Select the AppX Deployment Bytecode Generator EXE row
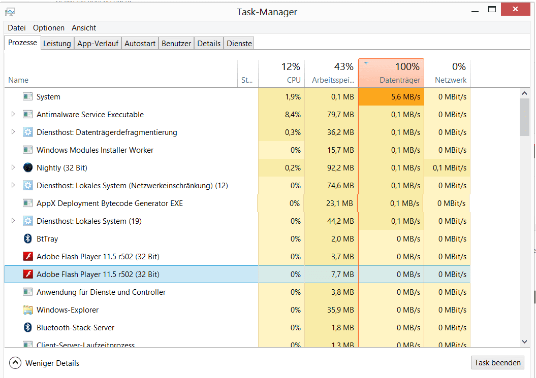This screenshot has height=378, width=536. 237,203
